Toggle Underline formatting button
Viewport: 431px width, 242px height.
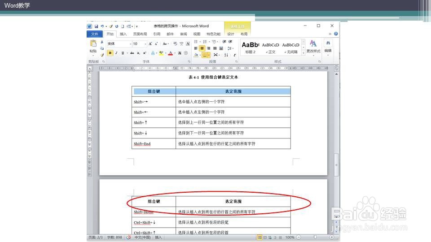[123, 53]
